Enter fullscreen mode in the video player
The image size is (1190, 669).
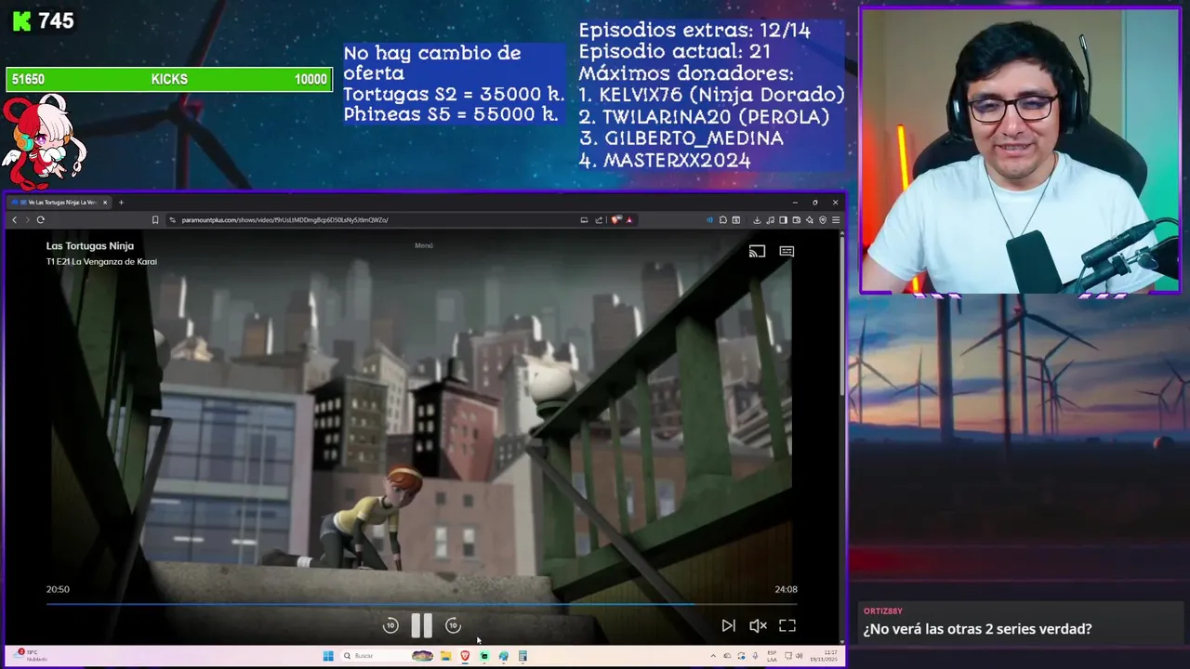(x=787, y=626)
